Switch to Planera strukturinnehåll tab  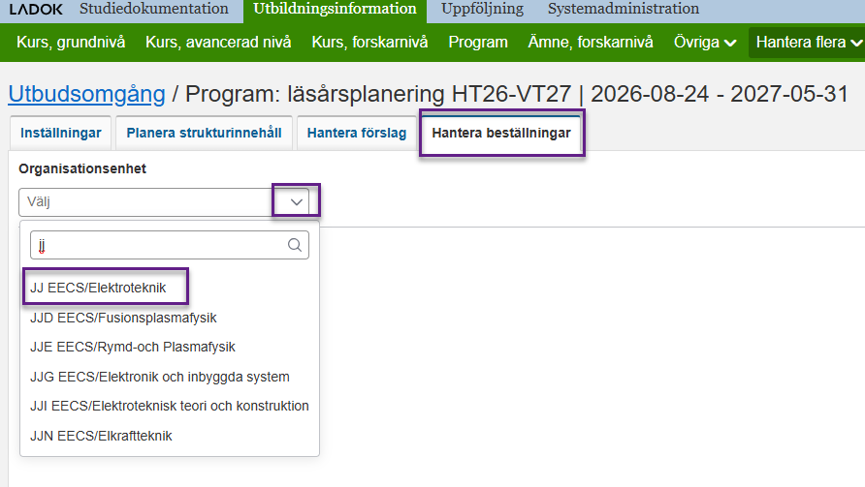[x=204, y=134]
